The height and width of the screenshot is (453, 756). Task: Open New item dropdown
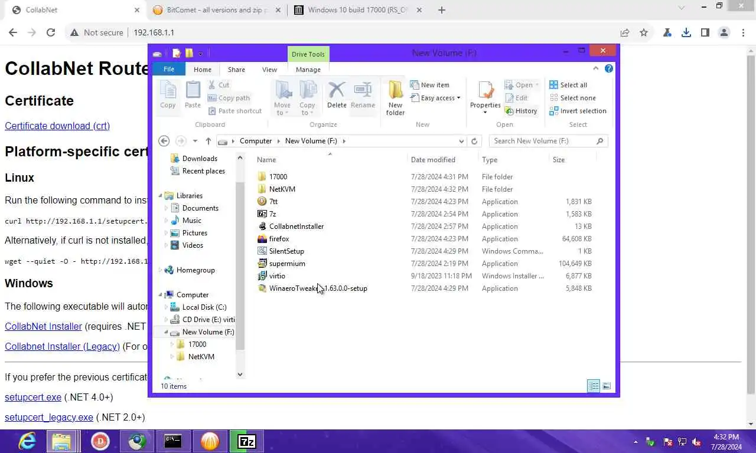tap(430, 85)
